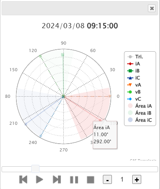
Task: Close the phasor diagram dialog
Action: point(152,8)
